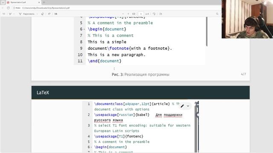Screen dimensions: 273x153
Task: Click '\end{document}' on line 11
Action: click(x=105, y=61)
